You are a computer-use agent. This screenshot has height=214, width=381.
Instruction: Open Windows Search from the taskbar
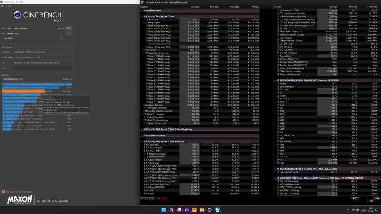[x=171, y=210]
